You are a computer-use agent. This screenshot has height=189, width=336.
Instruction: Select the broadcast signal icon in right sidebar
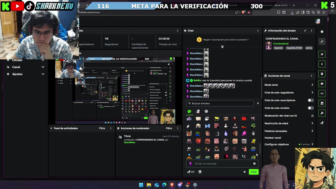(x=322, y=93)
